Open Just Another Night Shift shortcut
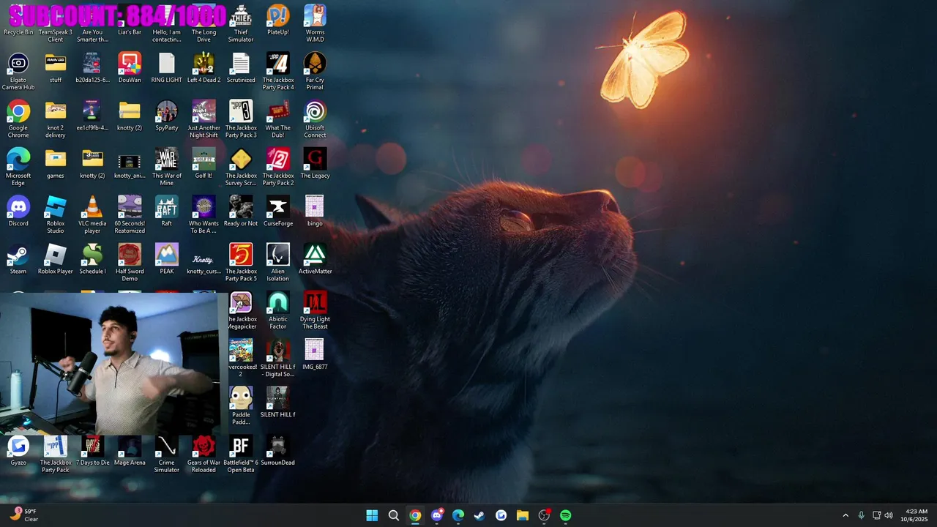937x527 pixels. coord(204,119)
